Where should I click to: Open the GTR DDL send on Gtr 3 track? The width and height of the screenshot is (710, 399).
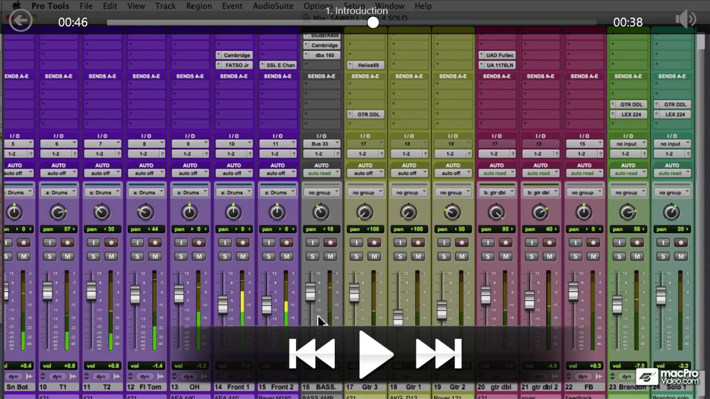point(365,114)
